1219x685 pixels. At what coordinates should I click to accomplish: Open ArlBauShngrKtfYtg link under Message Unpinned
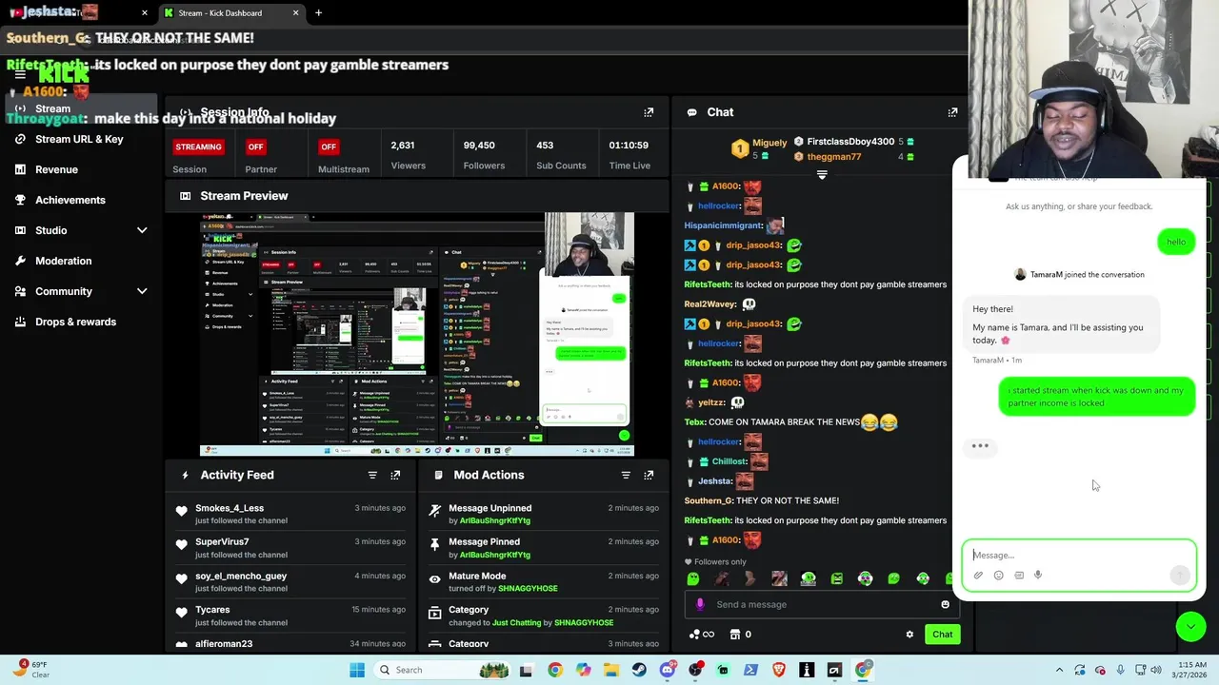coord(494,520)
